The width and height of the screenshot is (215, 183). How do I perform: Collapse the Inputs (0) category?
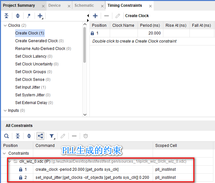tap(5, 111)
